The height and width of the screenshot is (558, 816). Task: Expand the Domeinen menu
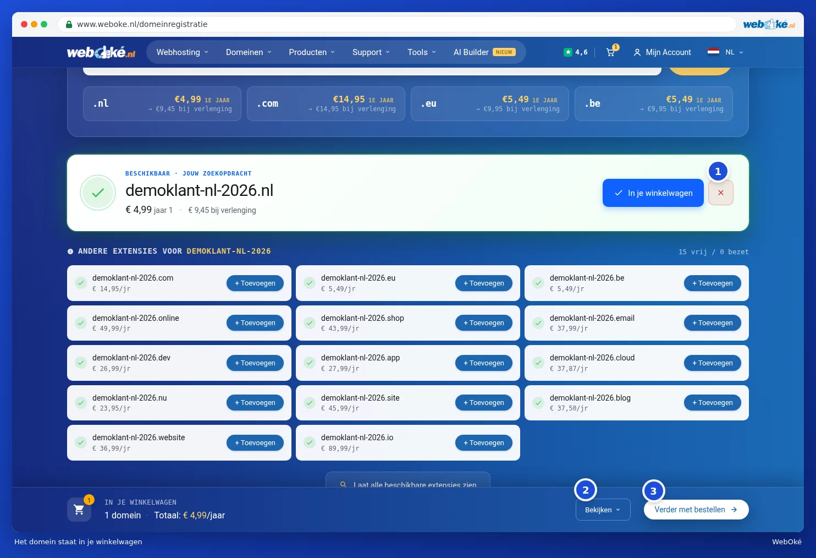pos(249,52)
